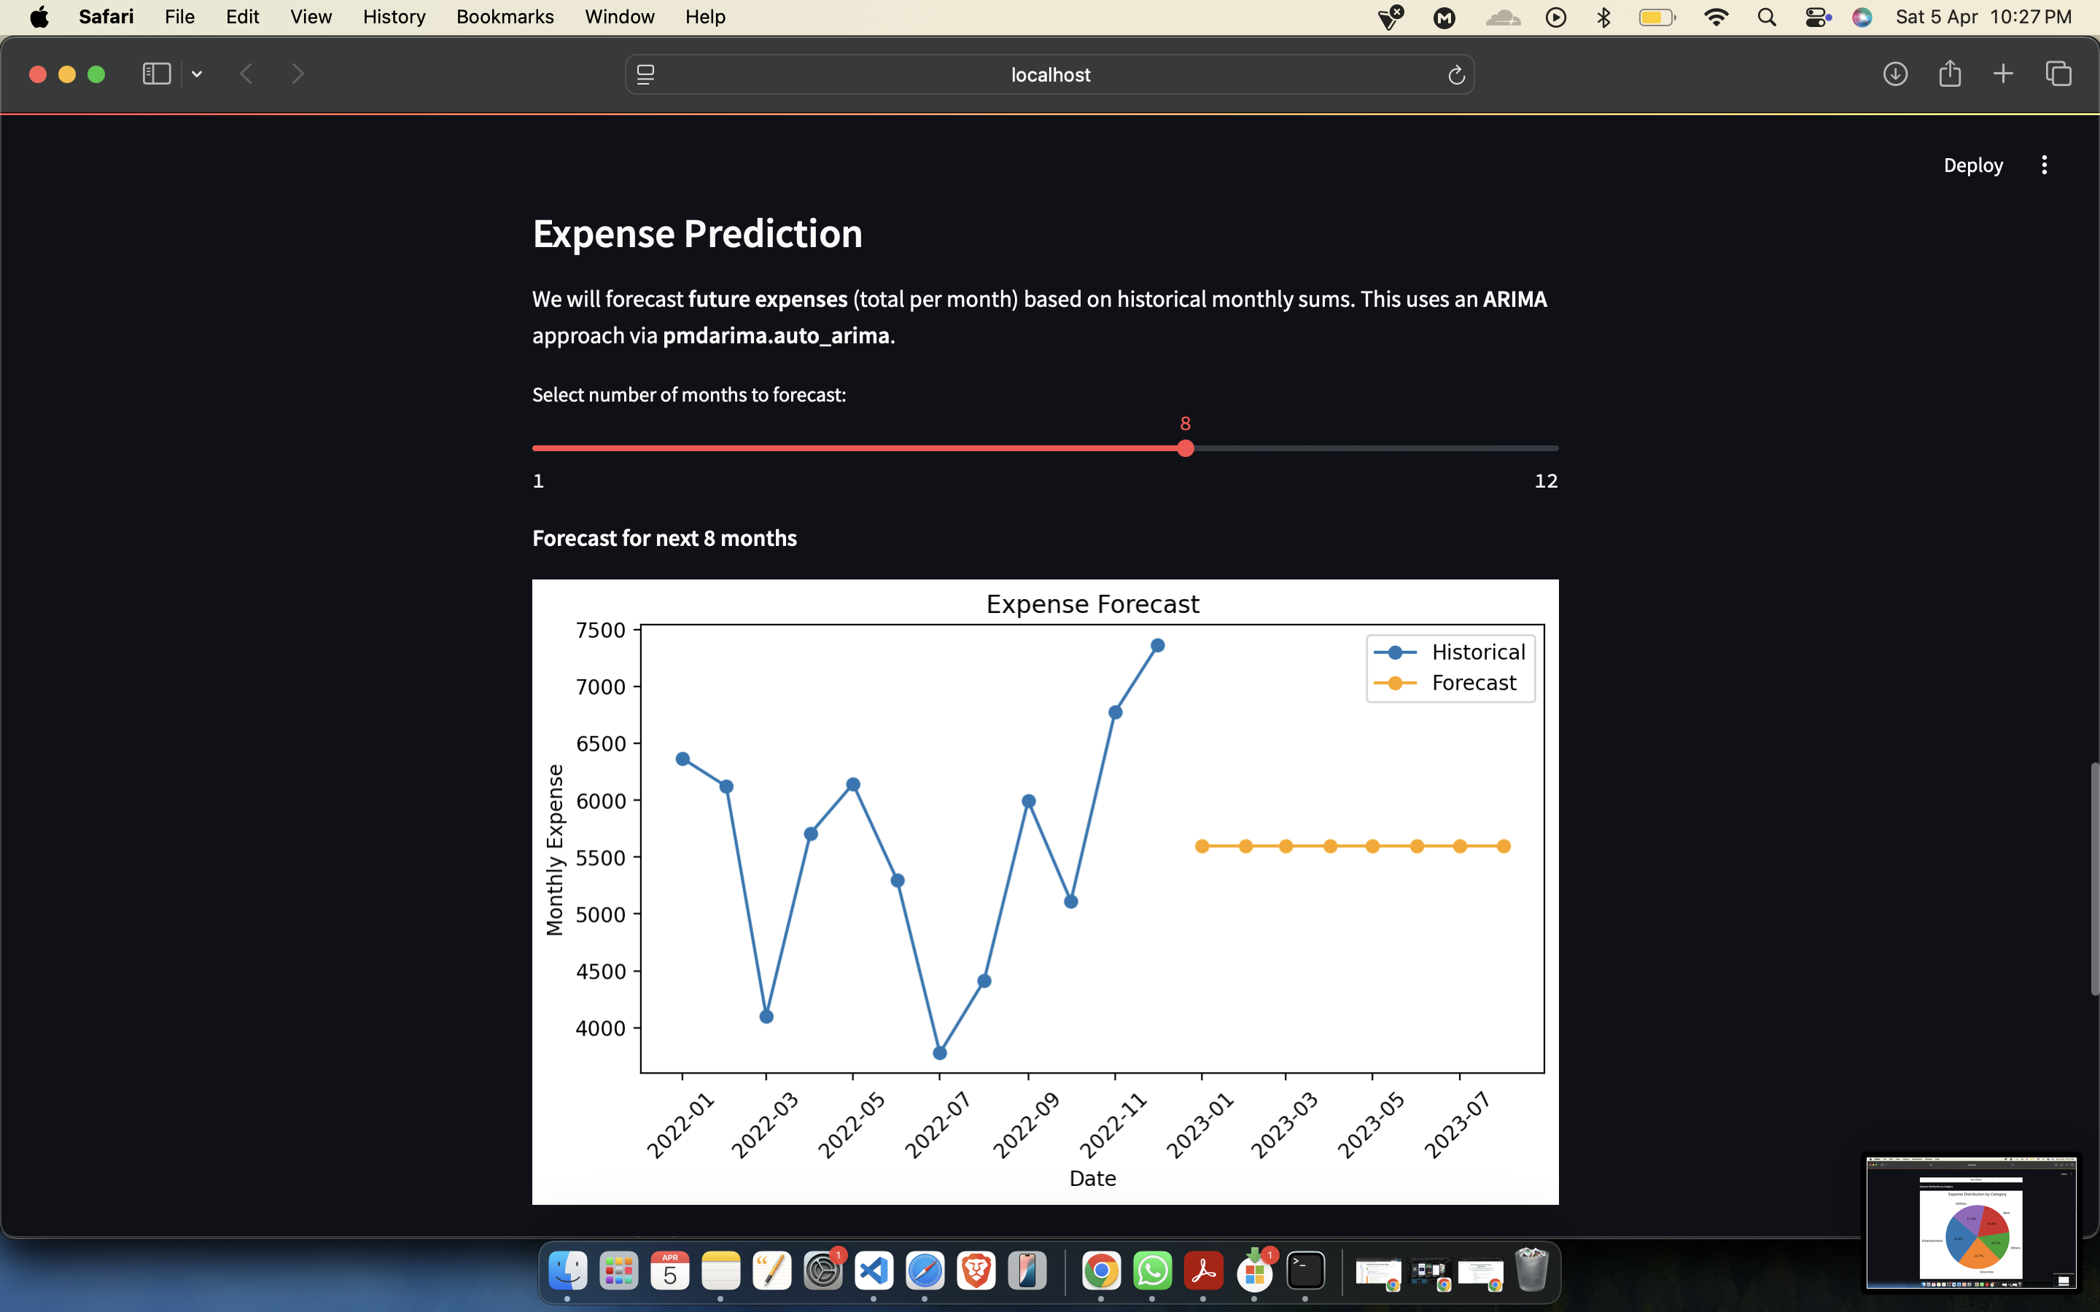The image size is (2100, 1312).
Task: Open the Safari downloads icon
Action: coord(1895,74)
